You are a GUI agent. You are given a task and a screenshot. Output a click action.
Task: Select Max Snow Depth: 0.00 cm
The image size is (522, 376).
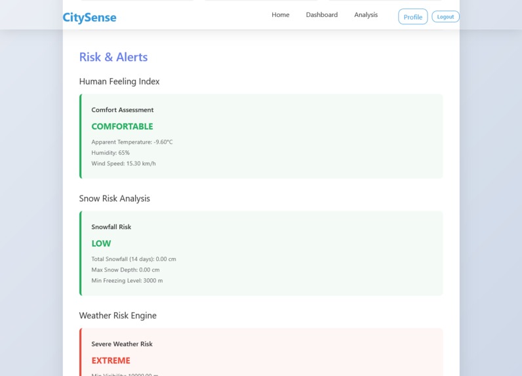click(x=125, y=270)
